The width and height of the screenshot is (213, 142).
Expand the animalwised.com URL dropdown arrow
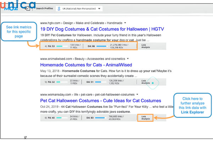(127, 59)
